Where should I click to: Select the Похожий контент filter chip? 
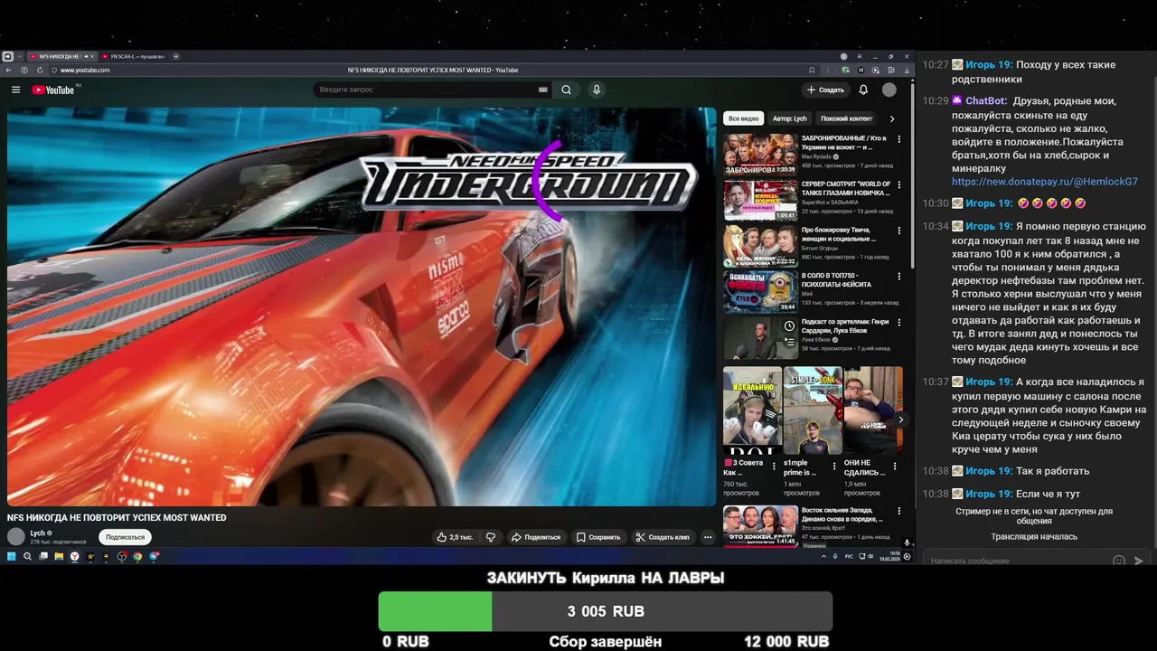click(x=846, y=118)
